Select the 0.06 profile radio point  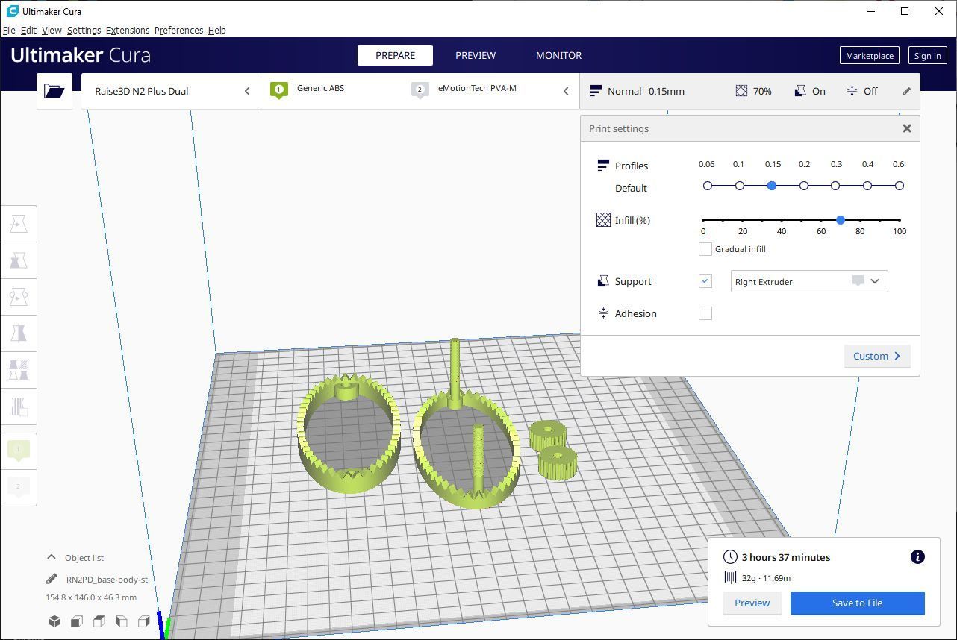coord(708,186)
